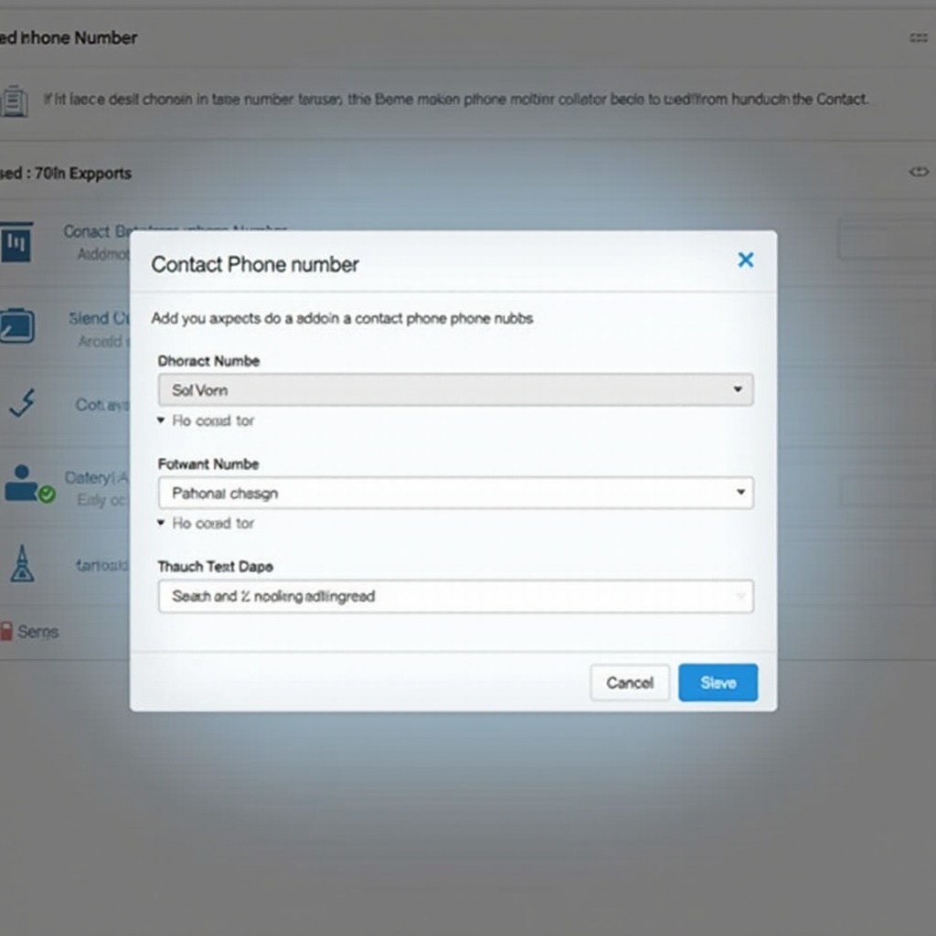Click the checkmark icon in left sidebar

tap(21, 402)
